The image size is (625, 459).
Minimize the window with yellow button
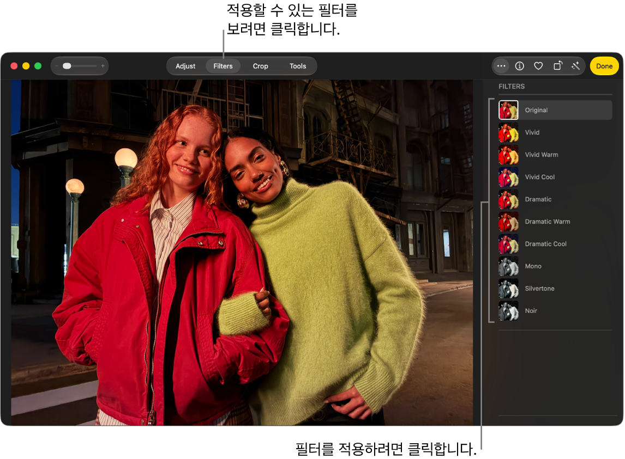pos(26,66)
